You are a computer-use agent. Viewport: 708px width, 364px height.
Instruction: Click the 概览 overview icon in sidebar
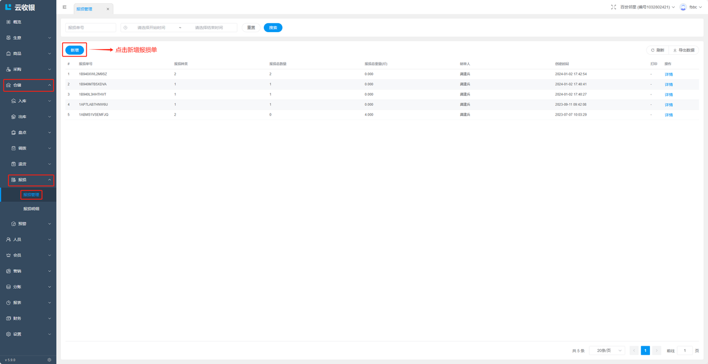(8, 22)
